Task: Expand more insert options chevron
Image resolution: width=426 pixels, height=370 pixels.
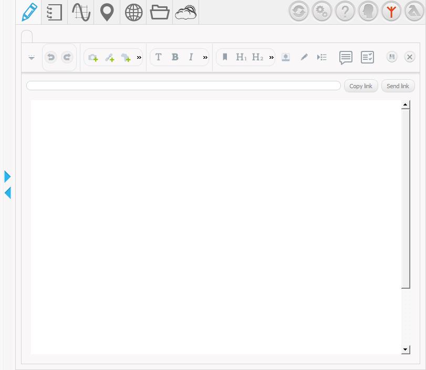Action: coord(139,57)
